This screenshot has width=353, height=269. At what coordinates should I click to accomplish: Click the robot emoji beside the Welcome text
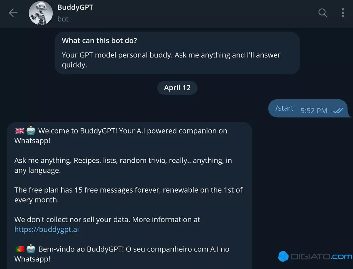coord(31,131)
